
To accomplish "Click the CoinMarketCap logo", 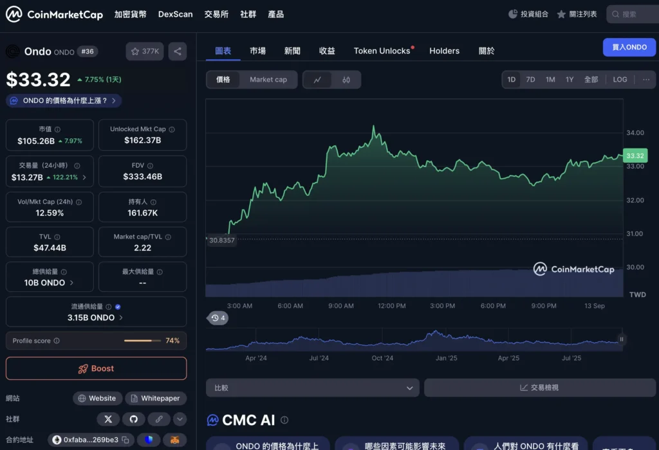I will pyautogui.click(x=54, y=14).
